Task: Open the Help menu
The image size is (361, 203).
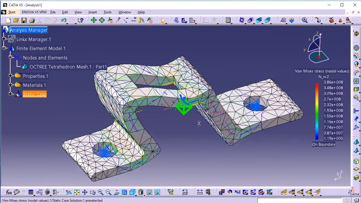Action: pyautogui.click(x=141, y=12)
